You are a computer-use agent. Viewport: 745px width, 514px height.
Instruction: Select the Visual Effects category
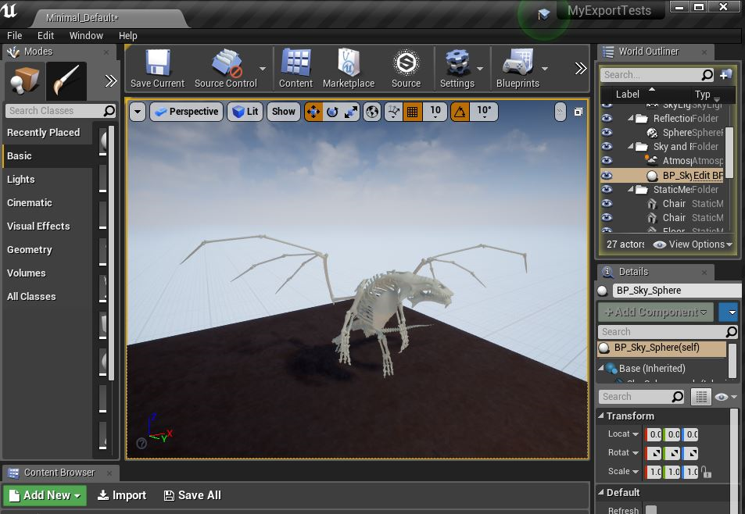click(x=48, y=227)
